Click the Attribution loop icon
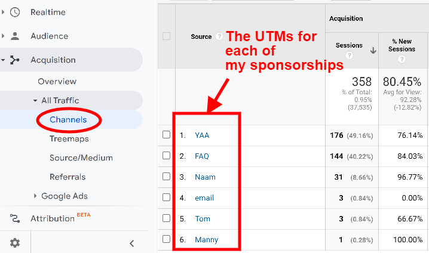429x253 pixels. [15, 218]
